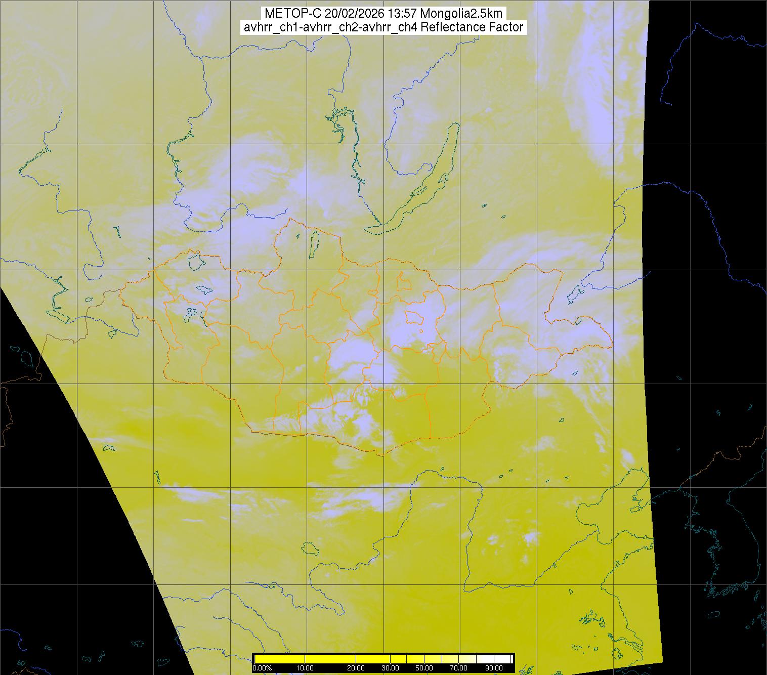Click the 10.00 mark on the colorbar
Image resolution: width=767 pixels, height=675 pixels.
pyautogui.click(x=305, y=668)
